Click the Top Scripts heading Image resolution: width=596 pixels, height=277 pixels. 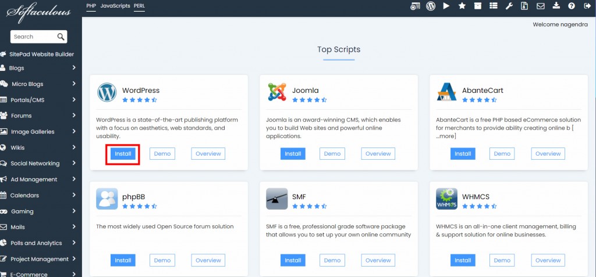pos(339,49)
